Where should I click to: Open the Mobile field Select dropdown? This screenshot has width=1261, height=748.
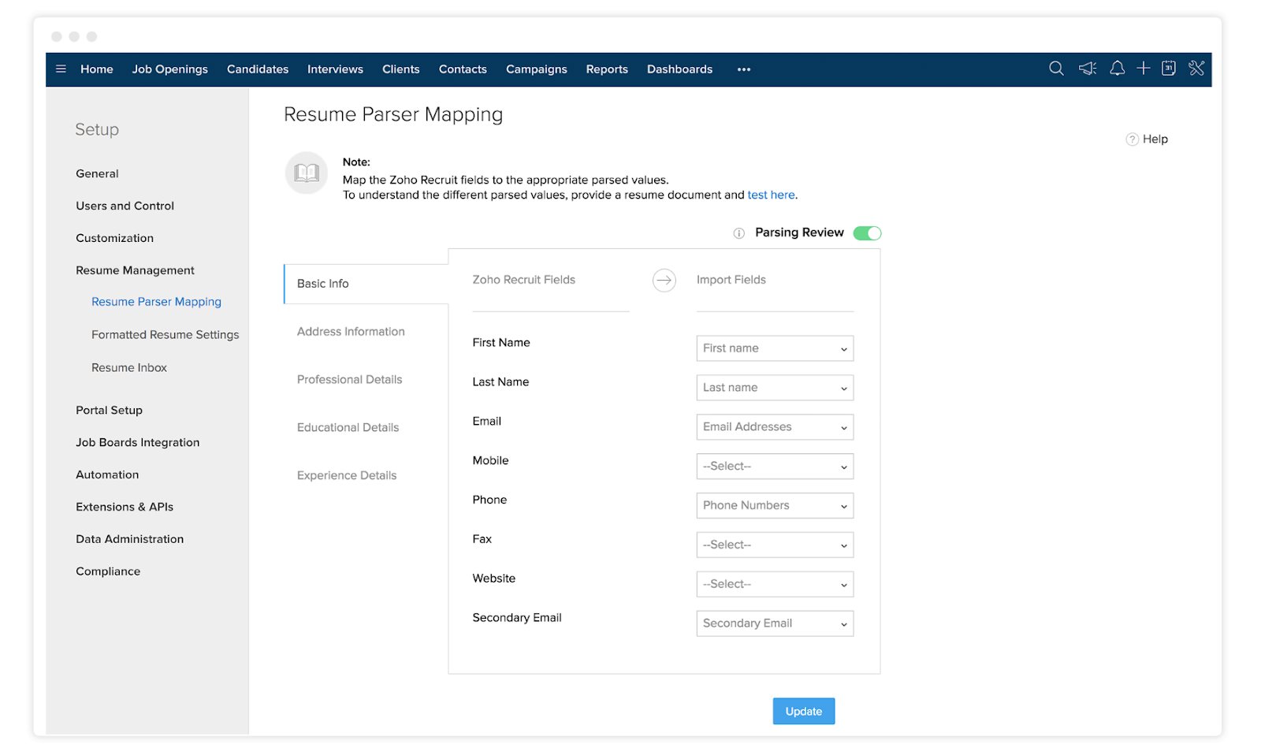click(x=775, y=467)
